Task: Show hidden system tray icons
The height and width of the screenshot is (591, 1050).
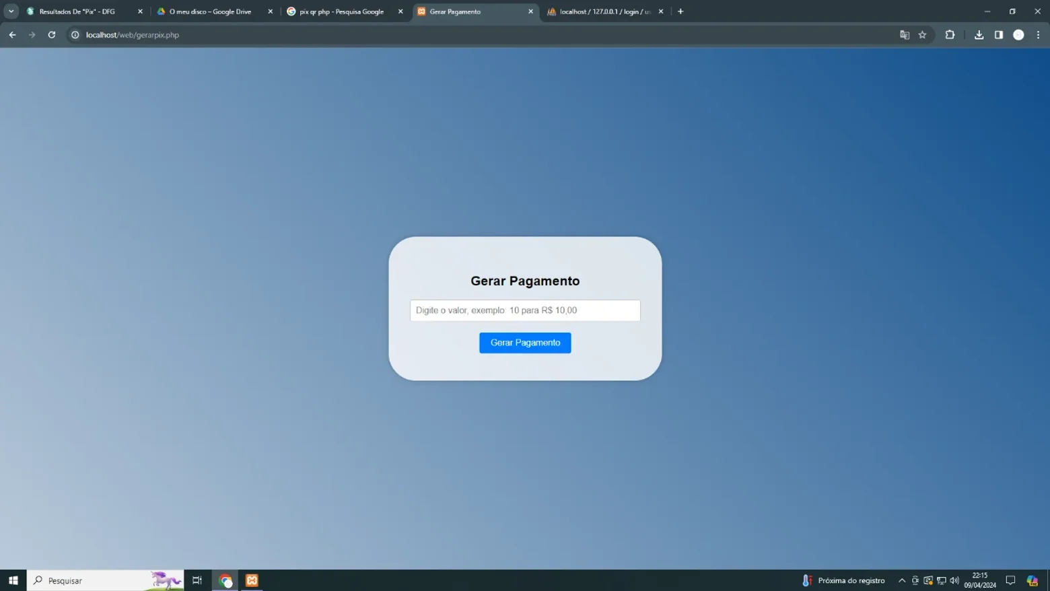Action: click(x=902, y=580)
